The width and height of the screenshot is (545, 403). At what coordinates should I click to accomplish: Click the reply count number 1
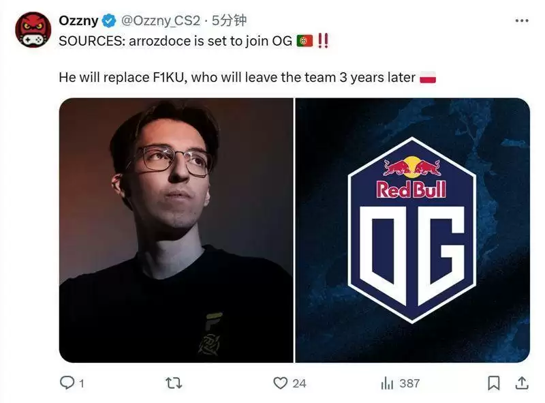pos(82,383)
